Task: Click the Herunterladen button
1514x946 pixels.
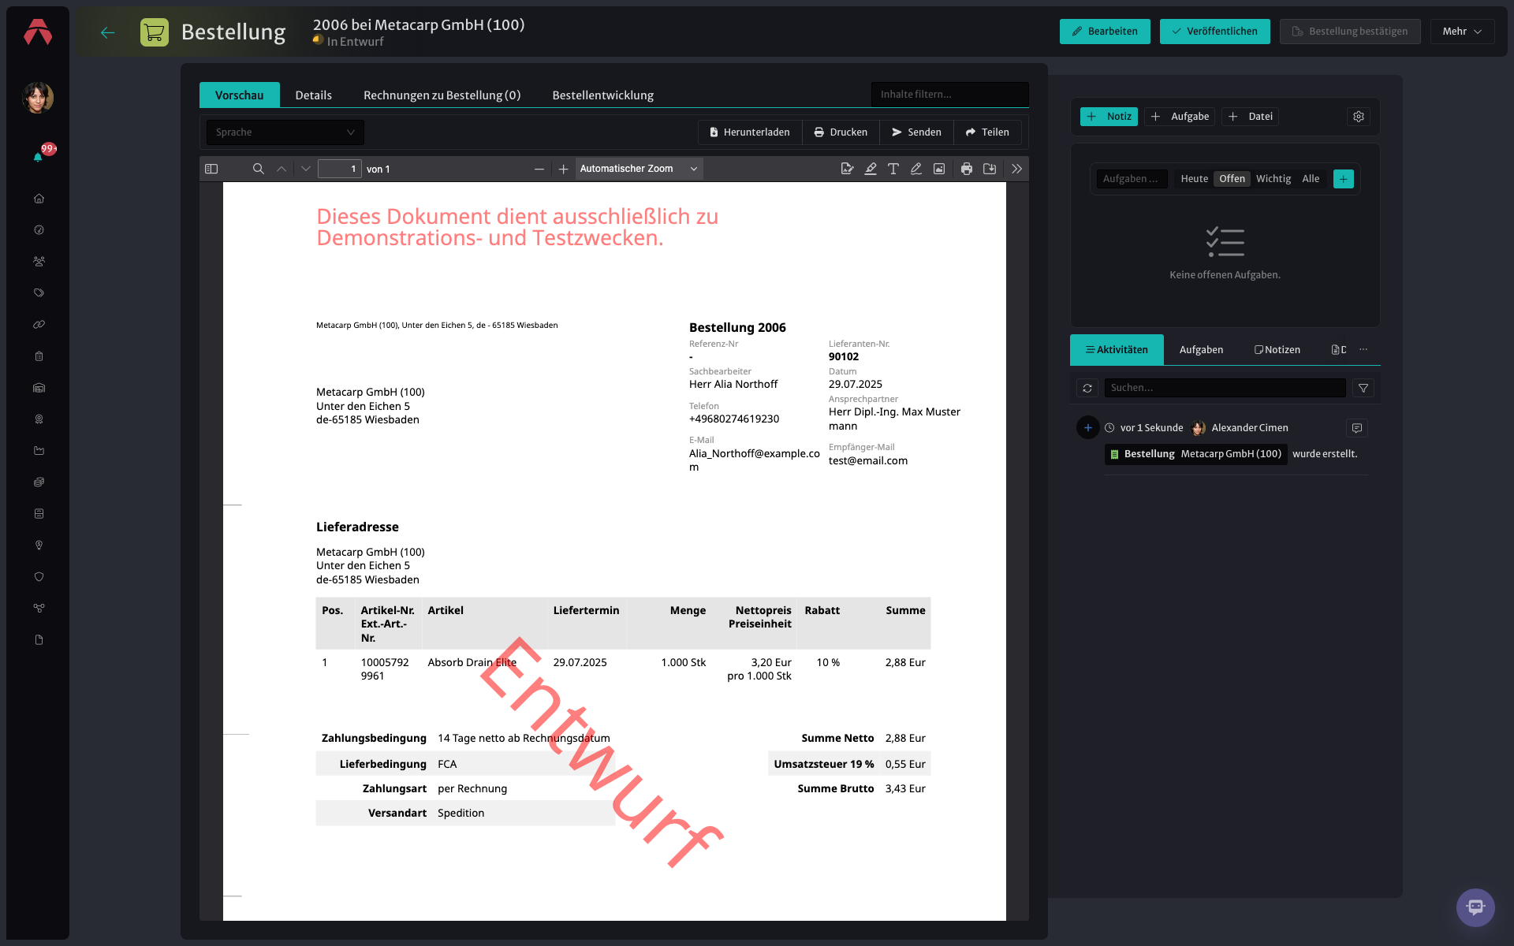Action: pos(749,132)
